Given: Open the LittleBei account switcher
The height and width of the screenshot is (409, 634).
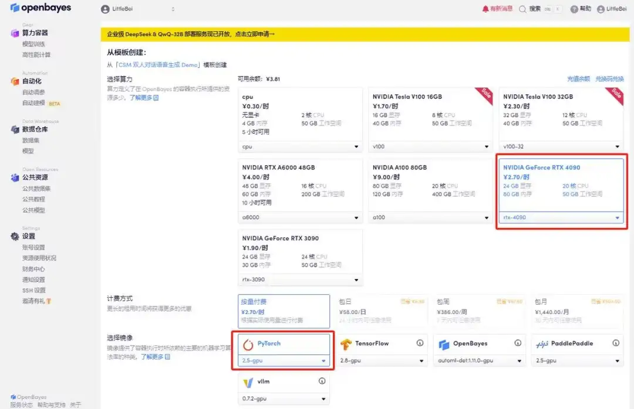Looking at the screenshot, I should pos(139,9).
